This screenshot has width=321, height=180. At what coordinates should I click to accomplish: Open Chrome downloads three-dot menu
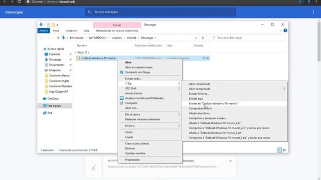313,12
